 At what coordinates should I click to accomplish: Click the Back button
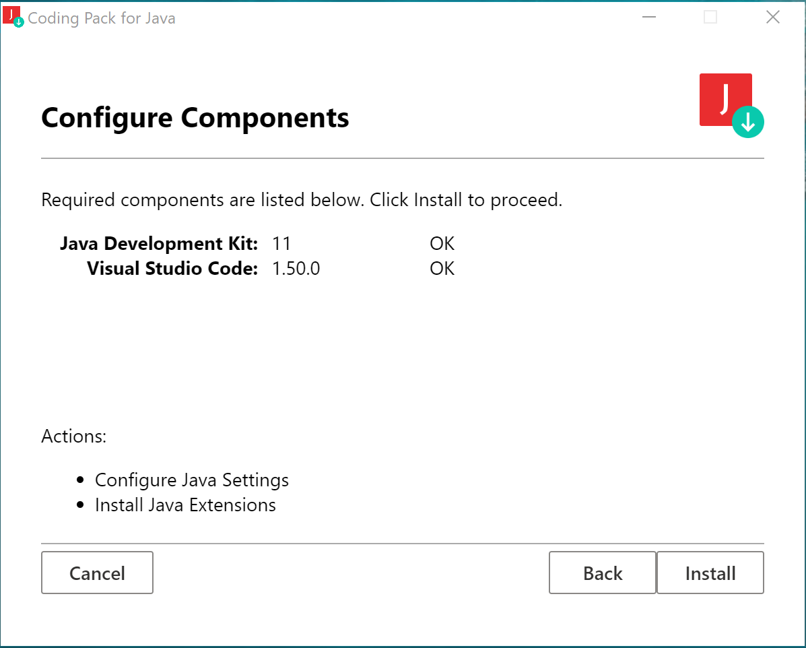tap(602, 573)
